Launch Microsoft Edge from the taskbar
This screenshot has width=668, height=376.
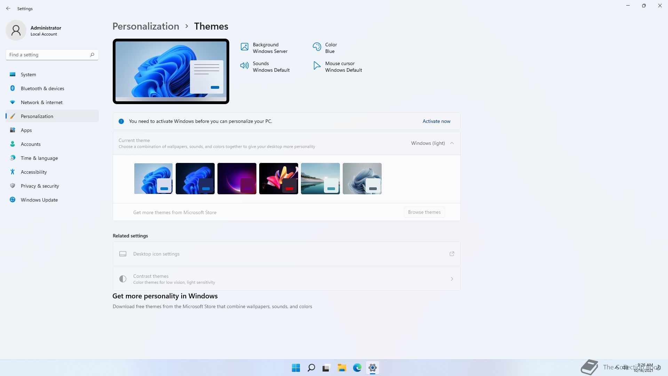tap(357, 368)
